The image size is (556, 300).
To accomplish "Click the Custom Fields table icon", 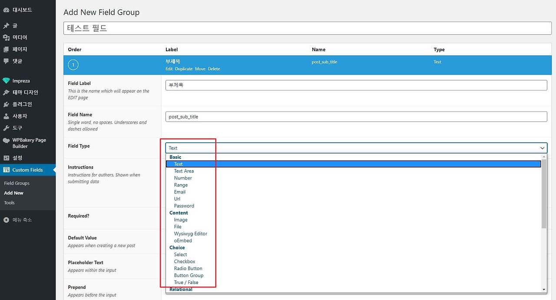I will 6,170.
